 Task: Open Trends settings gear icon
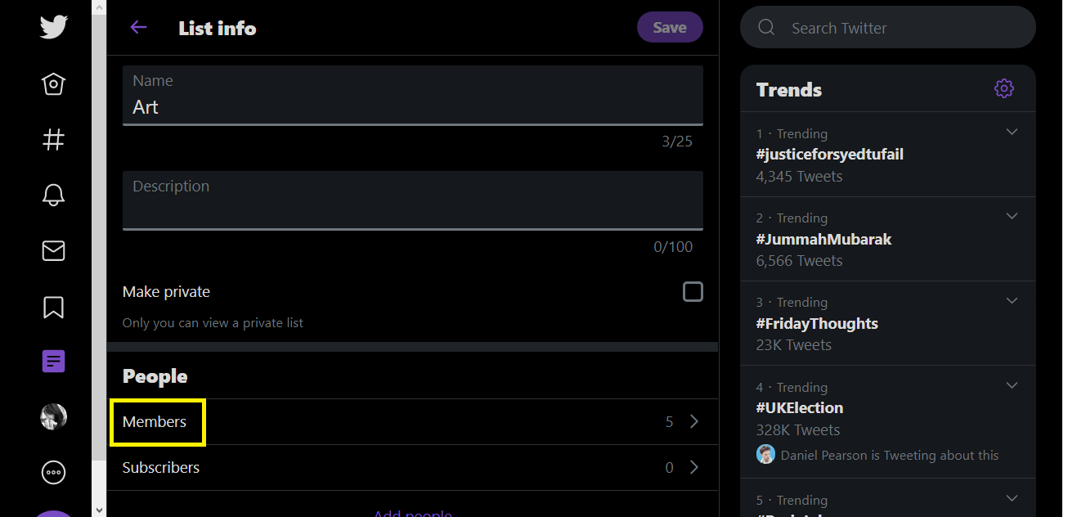[x=1004, y=88]
